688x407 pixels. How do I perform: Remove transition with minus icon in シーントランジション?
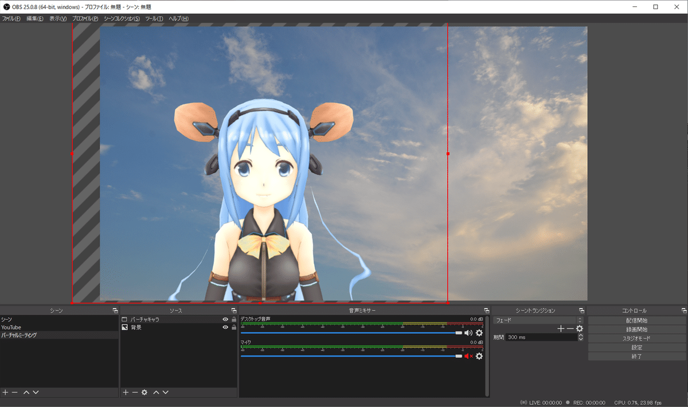coord(570,328)
